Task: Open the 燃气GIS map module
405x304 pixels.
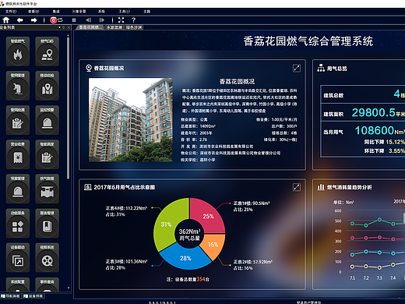Action: coord(48,51)
